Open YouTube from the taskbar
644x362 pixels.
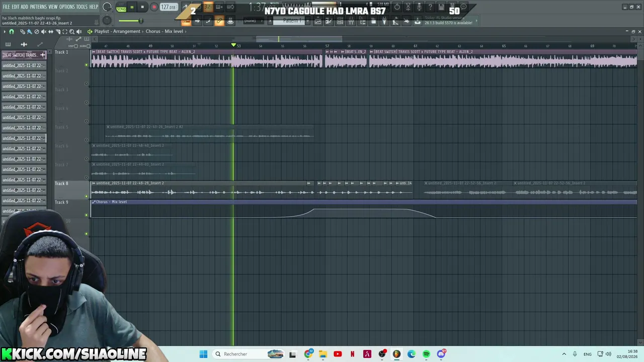[338, 354]
